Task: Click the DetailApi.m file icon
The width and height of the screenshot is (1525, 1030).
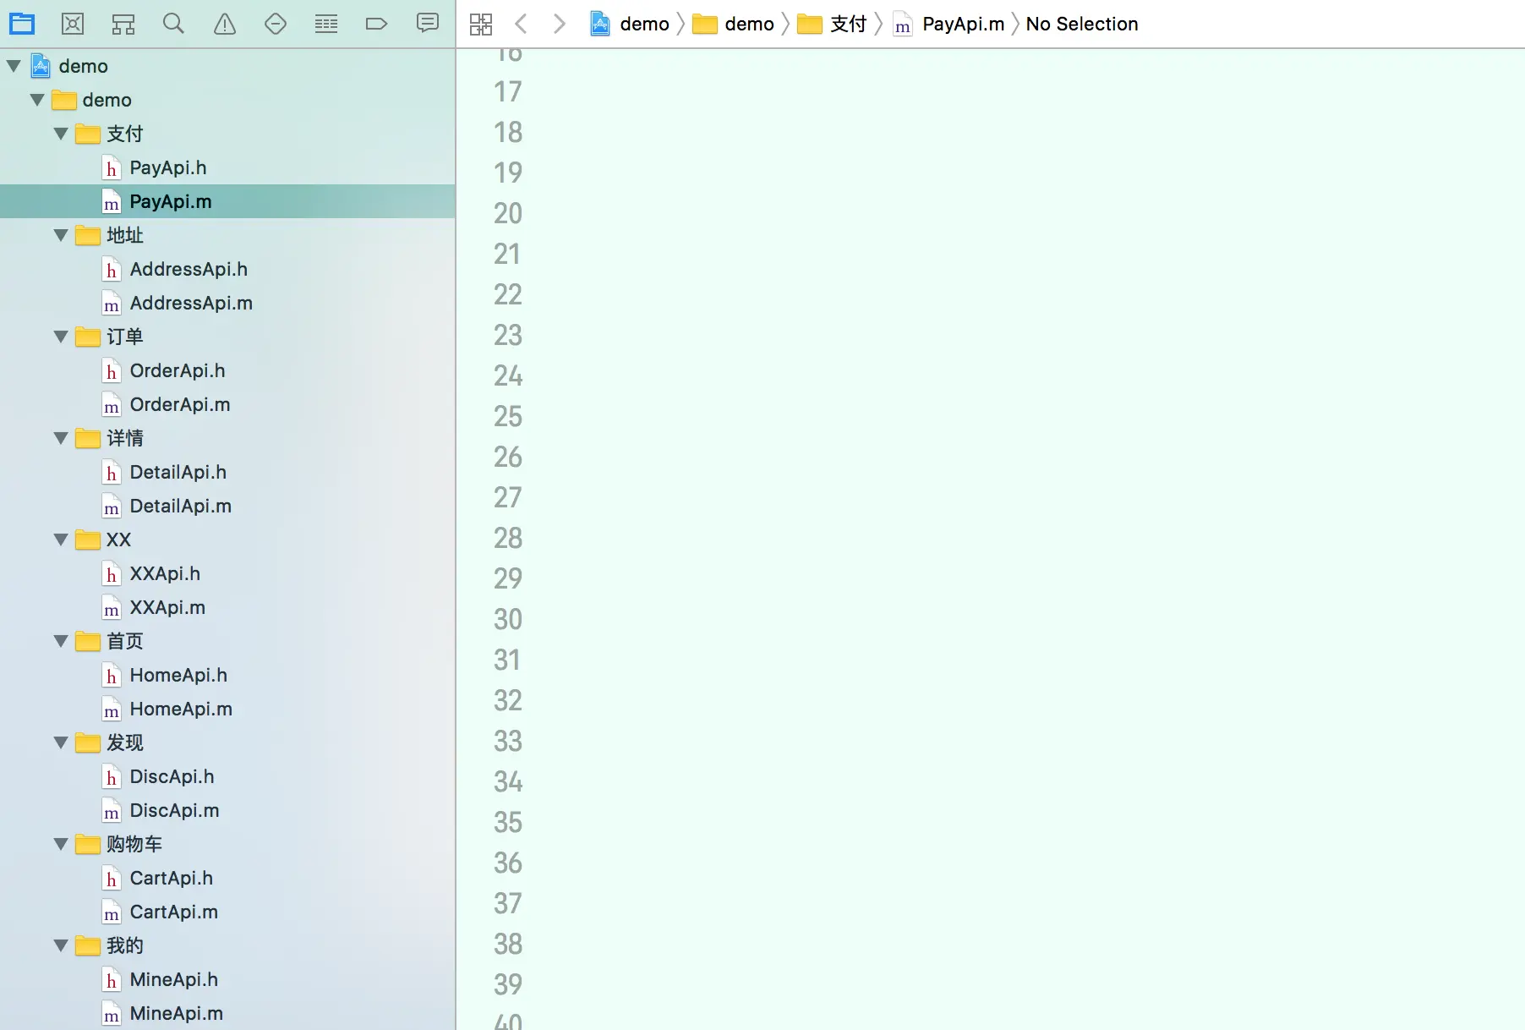Action: [x=111, y=506]
